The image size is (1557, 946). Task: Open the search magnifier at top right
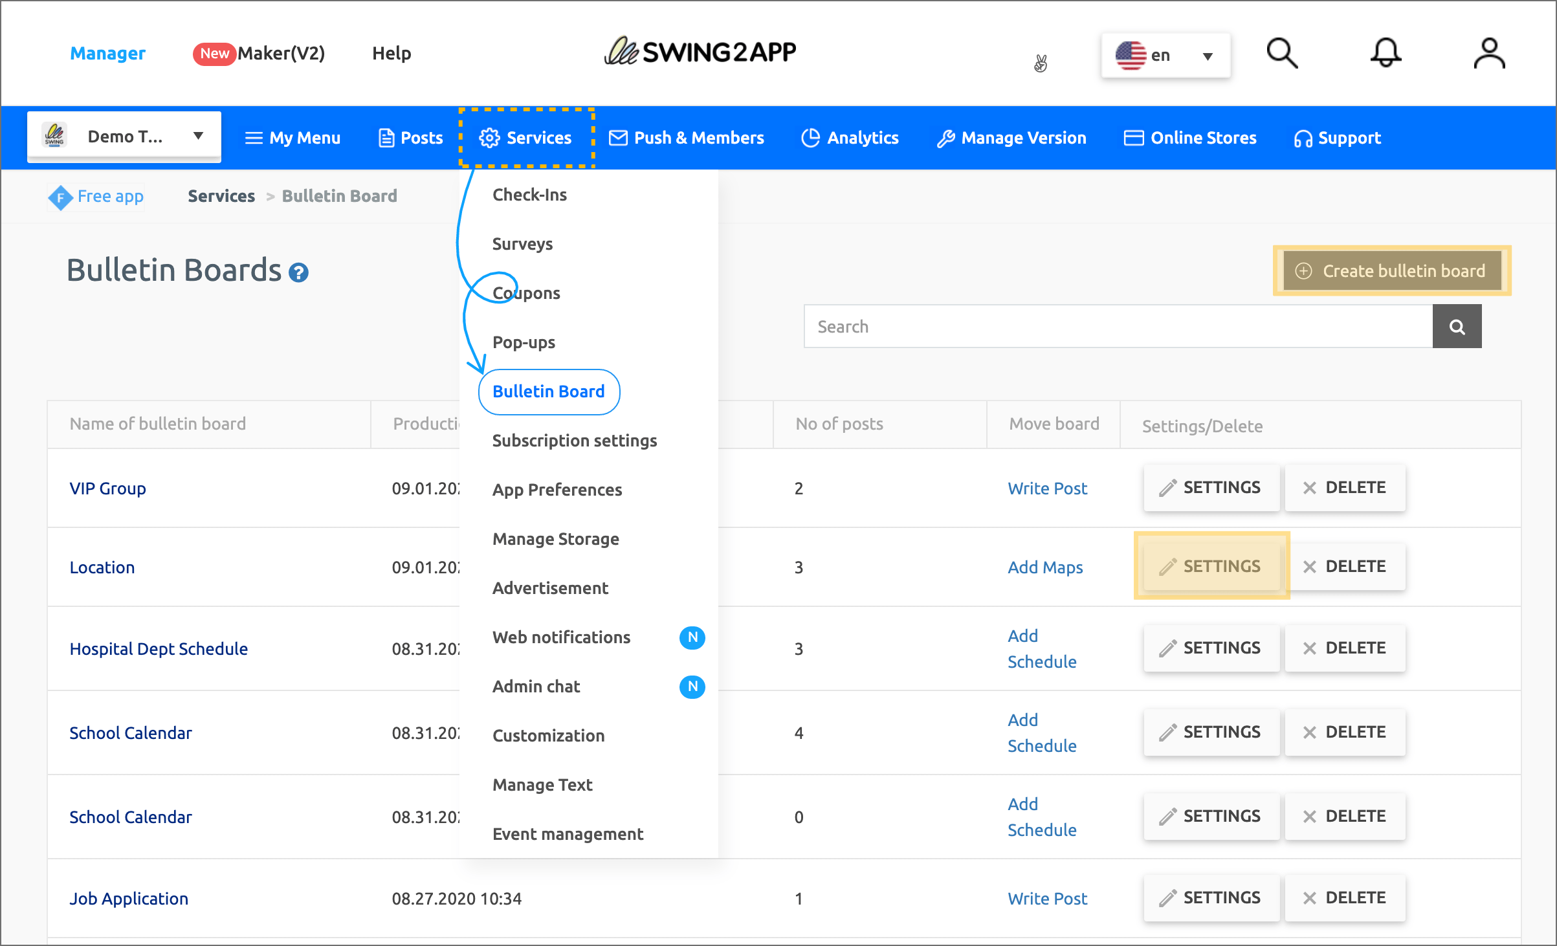(x=1282, y=54)
